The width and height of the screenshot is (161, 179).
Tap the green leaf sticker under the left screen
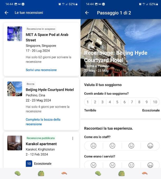[x=18, y=173]
